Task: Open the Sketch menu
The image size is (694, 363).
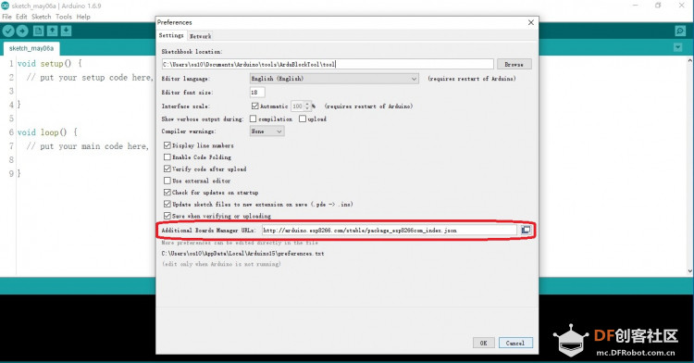Action: click(x=41, y=17)
